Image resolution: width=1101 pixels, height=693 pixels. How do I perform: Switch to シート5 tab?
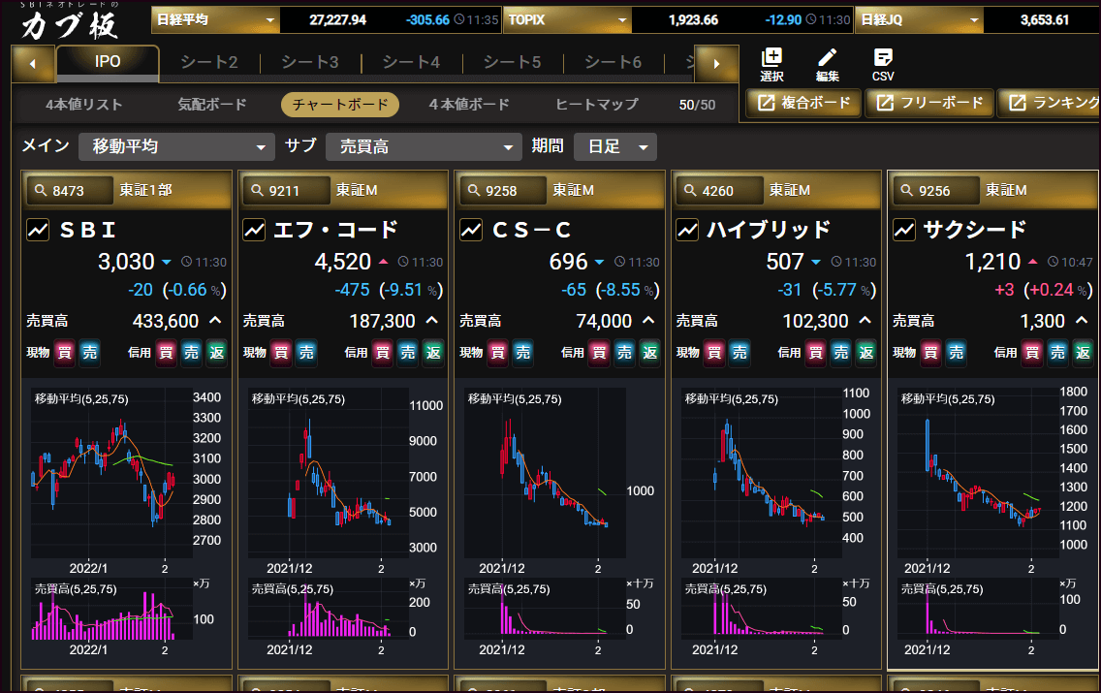click(x=513, y=62)
